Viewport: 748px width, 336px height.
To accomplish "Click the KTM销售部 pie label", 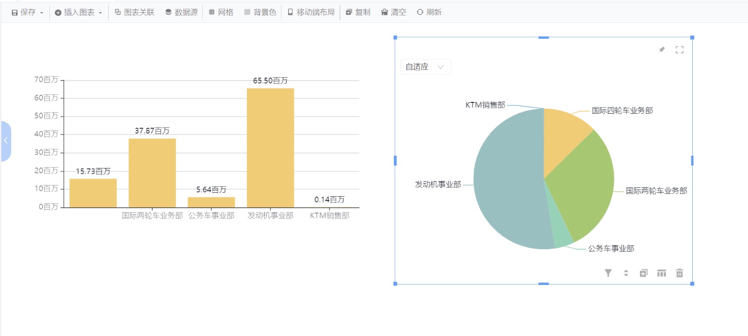I will click(x=485, y=105).
